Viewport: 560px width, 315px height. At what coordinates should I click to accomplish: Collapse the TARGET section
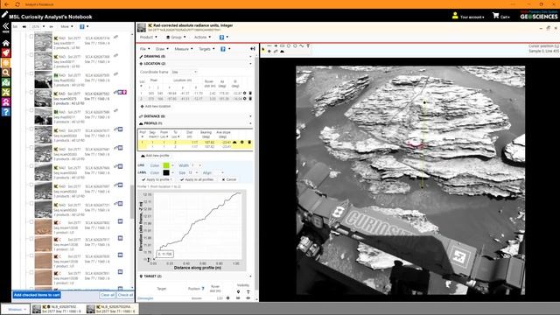click(250, 276)
